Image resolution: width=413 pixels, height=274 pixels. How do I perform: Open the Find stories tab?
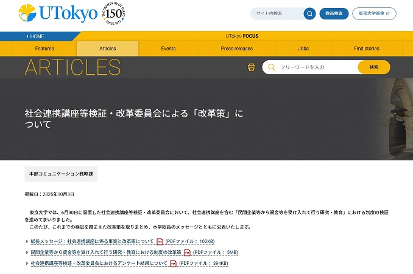point(366,49)
